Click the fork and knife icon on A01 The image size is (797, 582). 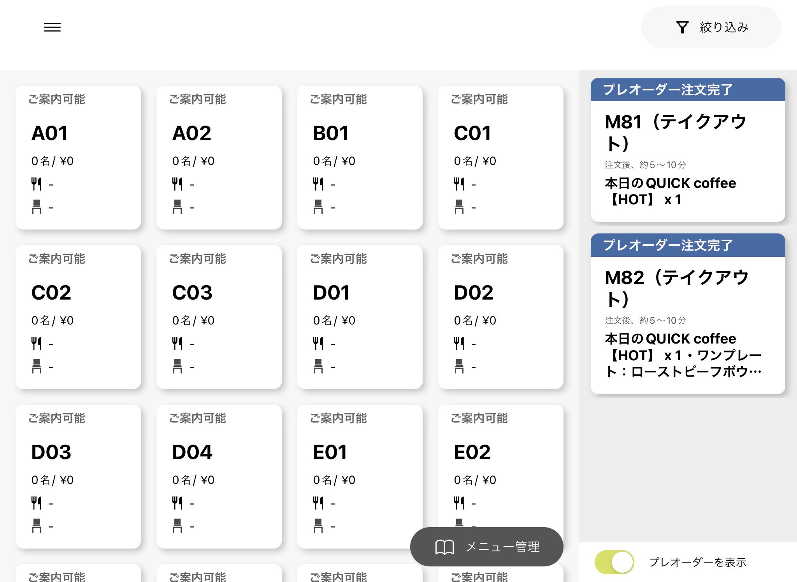[36, 184]
